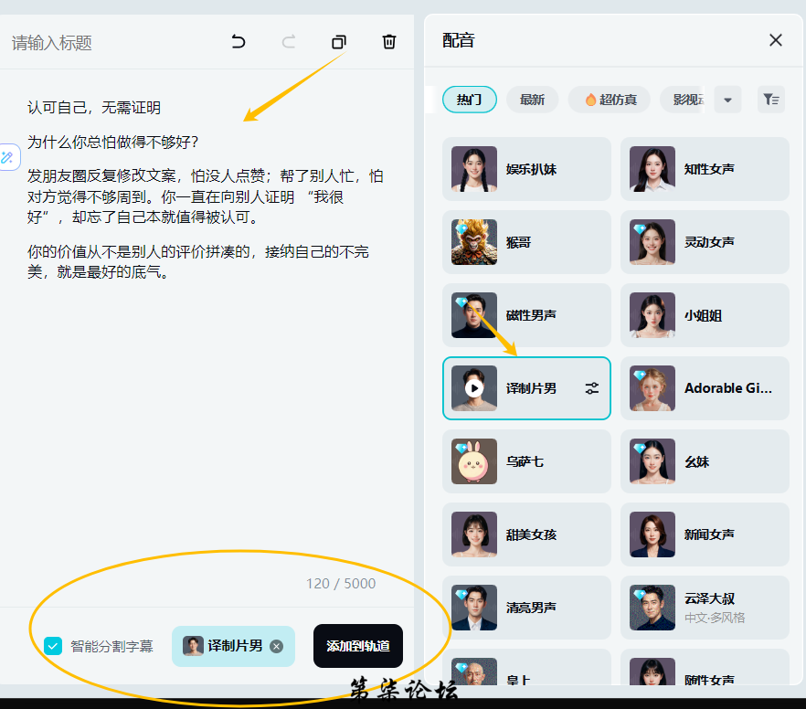The height and width of the screenshot is (709, 806).
Task: Click 添加到轨道 button
Action: (357, 646)
